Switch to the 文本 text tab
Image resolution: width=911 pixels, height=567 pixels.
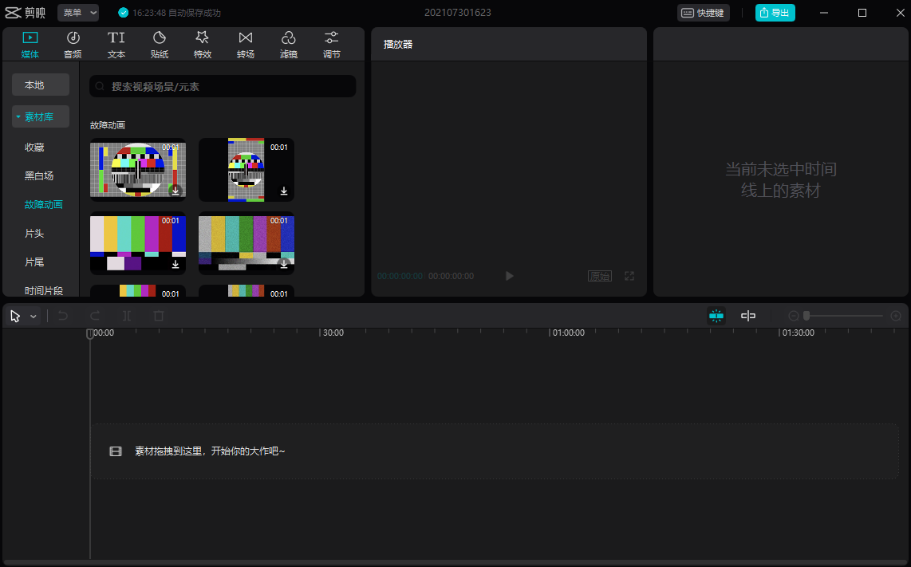(116, 44)
